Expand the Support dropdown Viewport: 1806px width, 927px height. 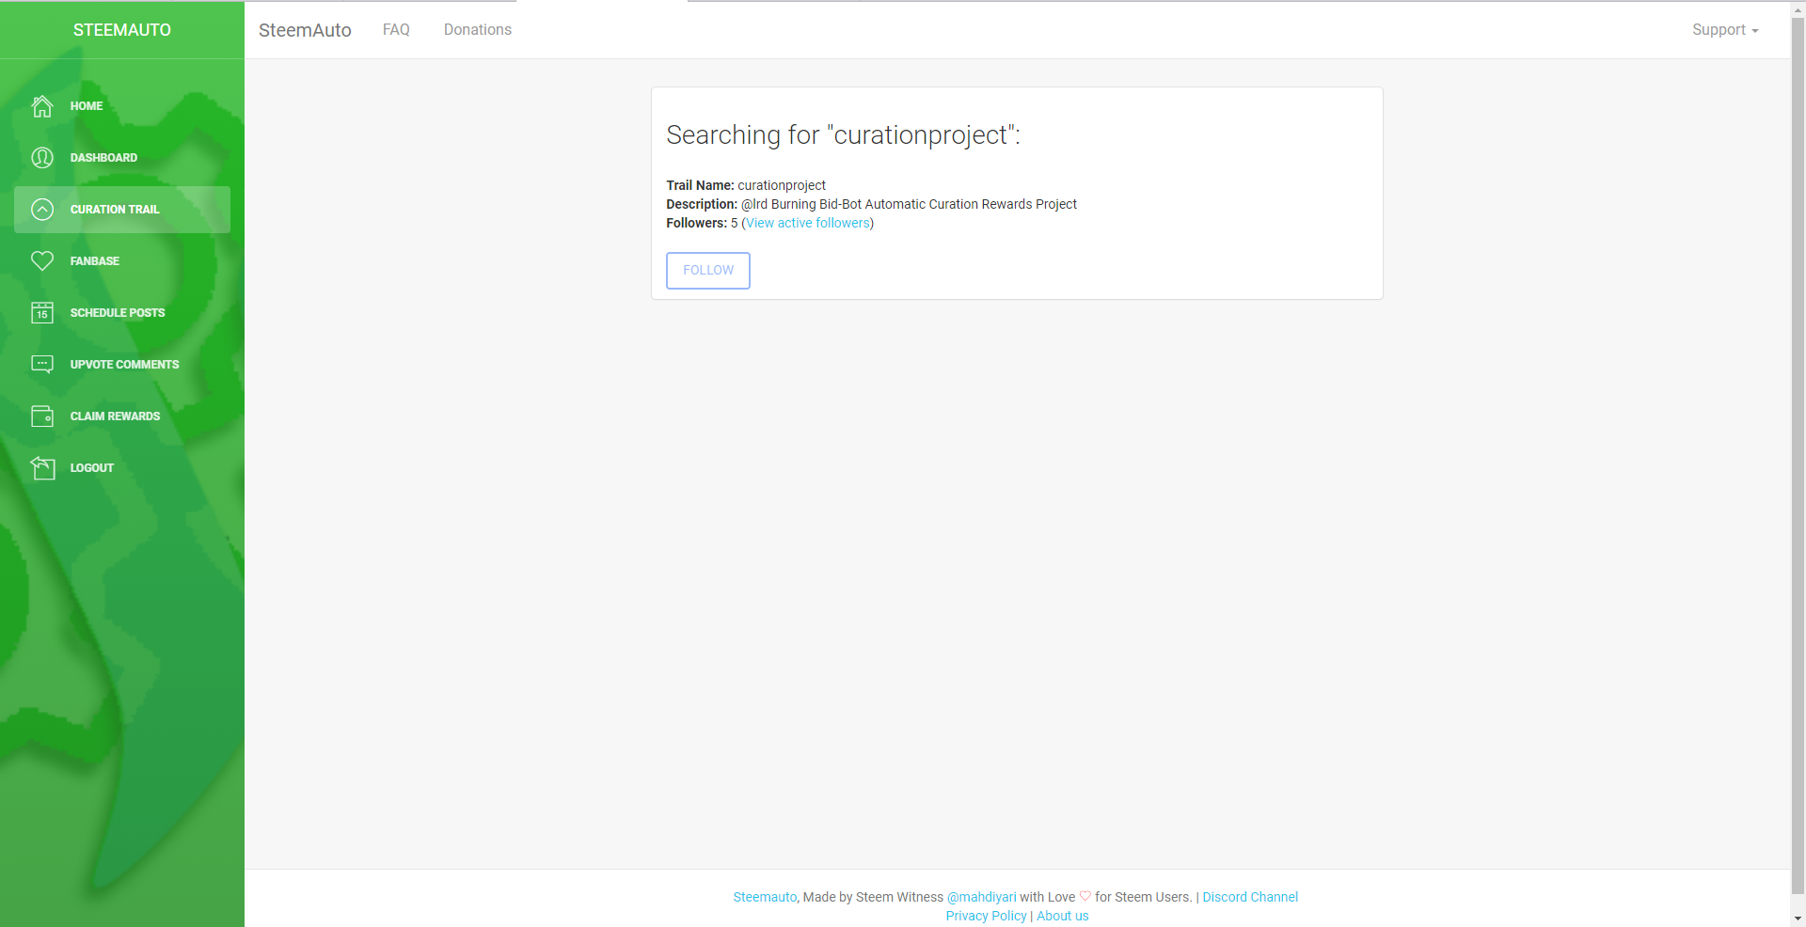point(1725,30)
